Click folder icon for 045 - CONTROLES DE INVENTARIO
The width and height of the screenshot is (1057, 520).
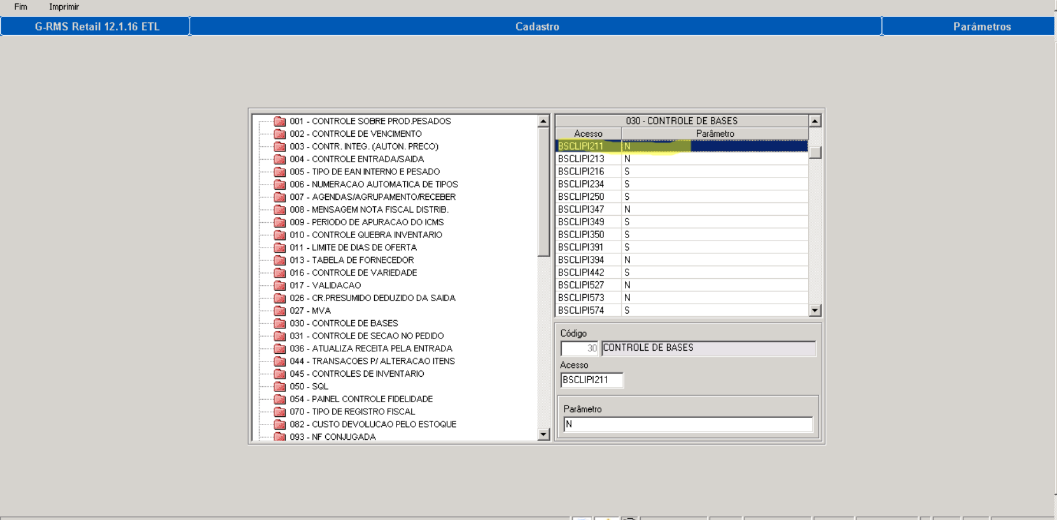pos(279,374)
